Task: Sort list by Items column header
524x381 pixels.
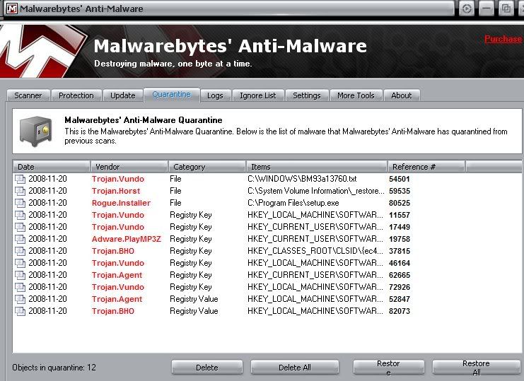Action: coord(317,167)
